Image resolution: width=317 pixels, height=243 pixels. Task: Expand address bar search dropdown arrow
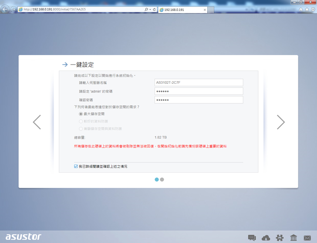150,9
